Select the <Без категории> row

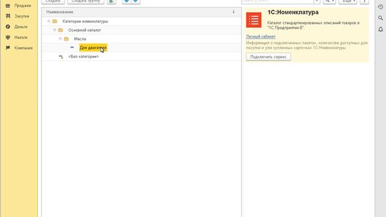[142, 57]
